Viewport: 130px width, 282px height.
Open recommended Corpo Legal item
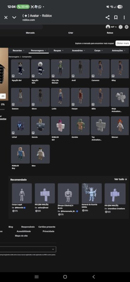(22, 193)
